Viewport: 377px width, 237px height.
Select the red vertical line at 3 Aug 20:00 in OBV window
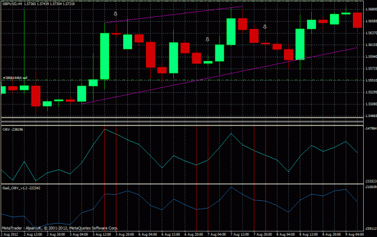pos(116,155)
